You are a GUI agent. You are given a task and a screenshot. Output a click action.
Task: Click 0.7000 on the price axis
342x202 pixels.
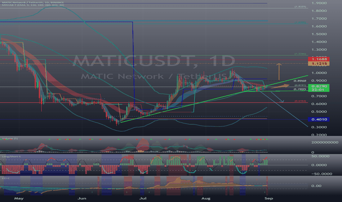pos(319,96)
